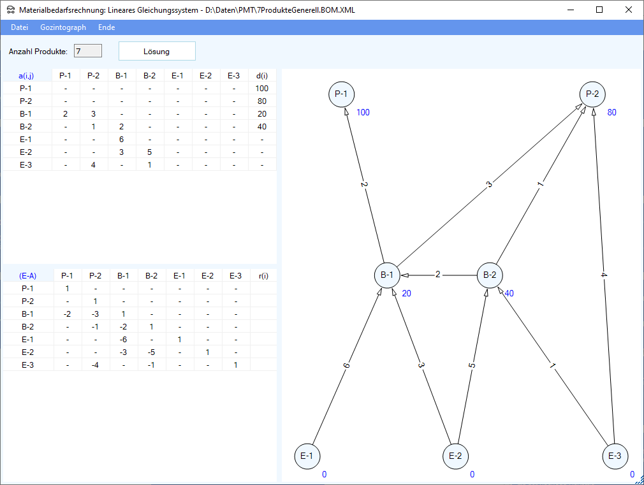644x485 pixels.
Task: Open the Datei menu
Action: (20, 27)
